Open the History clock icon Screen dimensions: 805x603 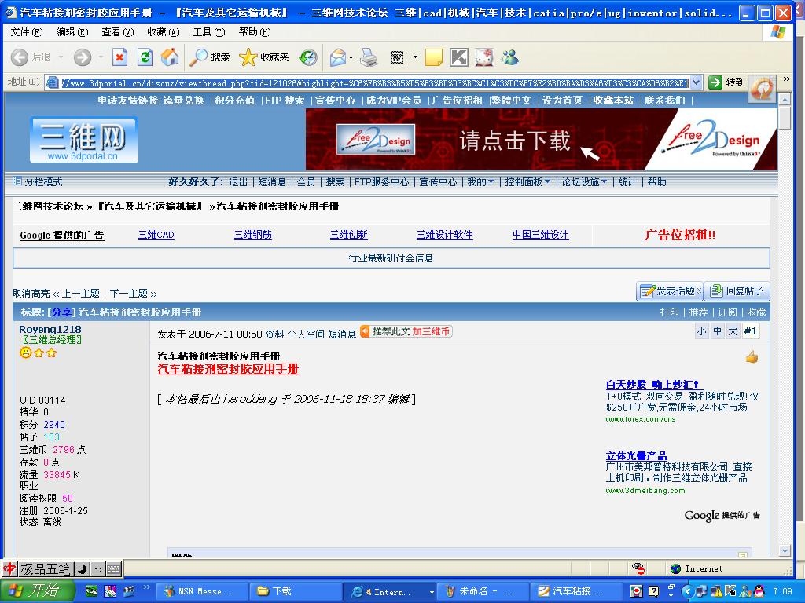click(308, 57)
